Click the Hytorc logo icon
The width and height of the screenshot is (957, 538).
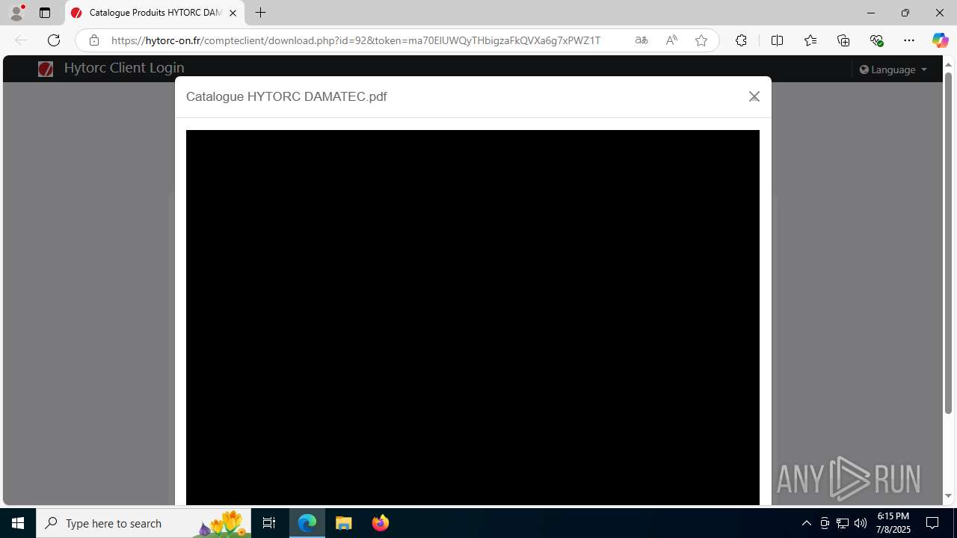click(46, 69)
